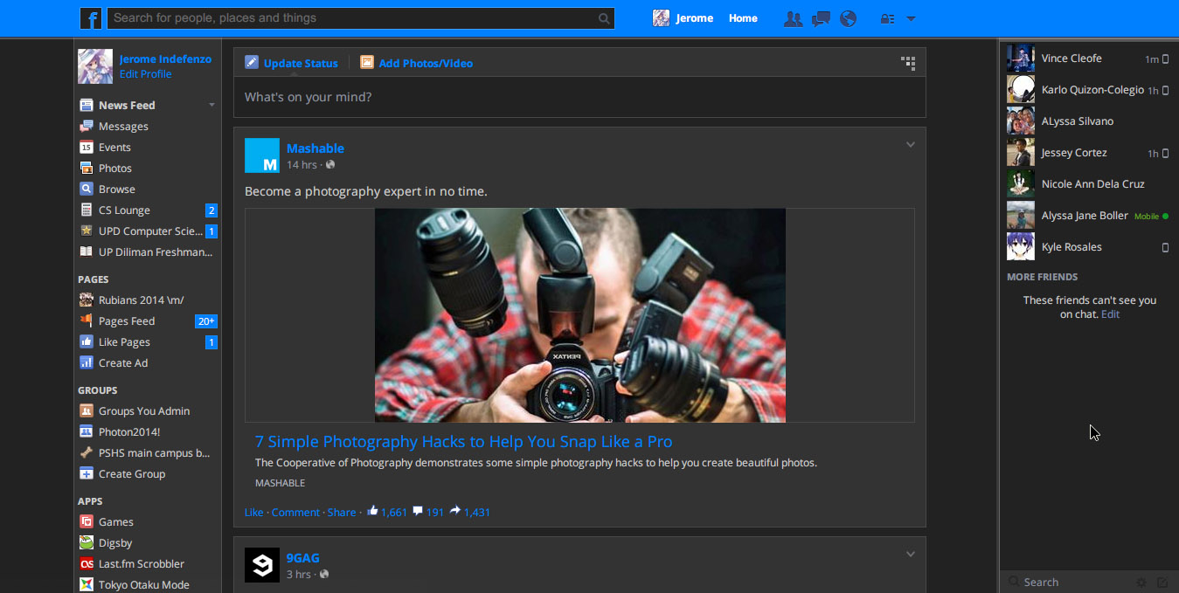Open Photos from the sidebar

tap(115, 168)
